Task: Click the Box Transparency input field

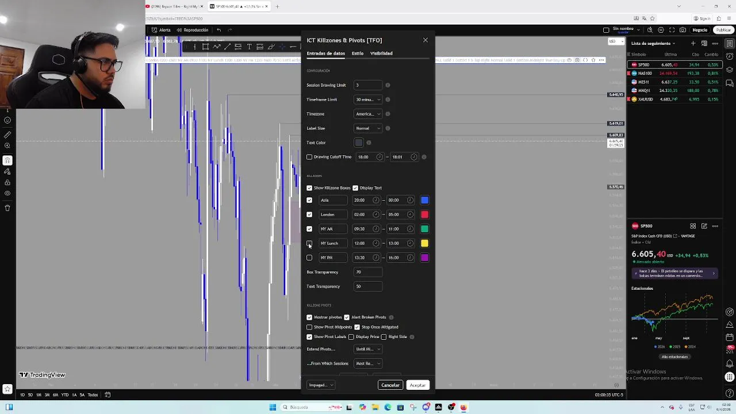Action: click(x=368, y=272)
